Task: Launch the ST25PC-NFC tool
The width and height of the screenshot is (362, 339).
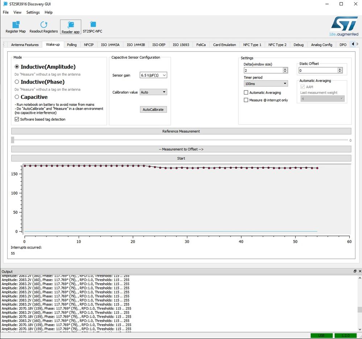Action: pos(92,27)
